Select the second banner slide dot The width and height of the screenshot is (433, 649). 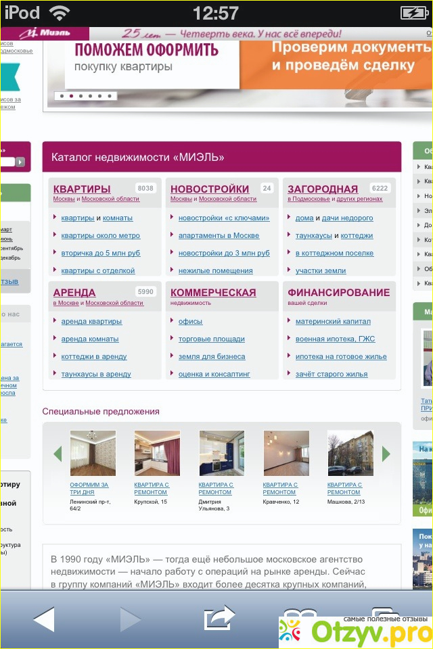tap(72, 97)
